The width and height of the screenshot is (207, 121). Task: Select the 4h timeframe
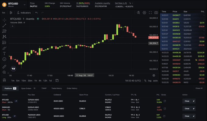click(40, 81)
